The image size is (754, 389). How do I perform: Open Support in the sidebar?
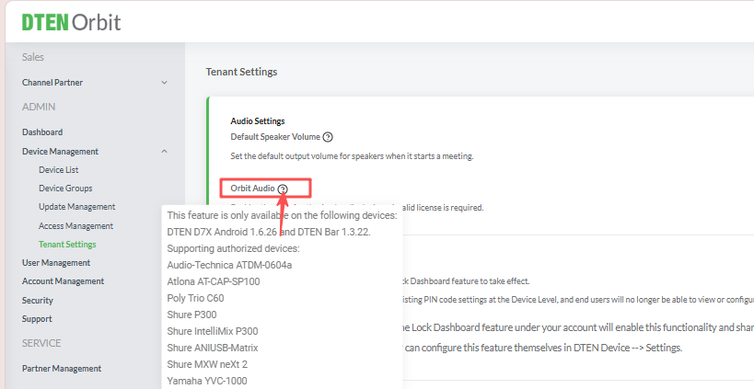[37, 319]
